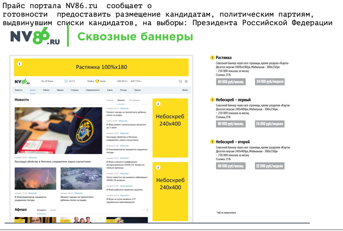Click next arrow in Афиша section
343x231 pixels.
(x=147, y=210)
